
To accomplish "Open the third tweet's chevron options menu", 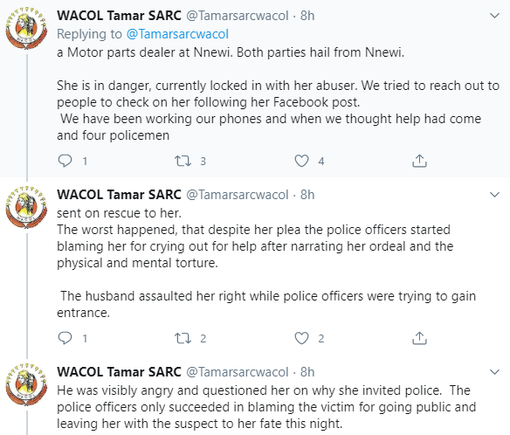I will coord(494,372).
